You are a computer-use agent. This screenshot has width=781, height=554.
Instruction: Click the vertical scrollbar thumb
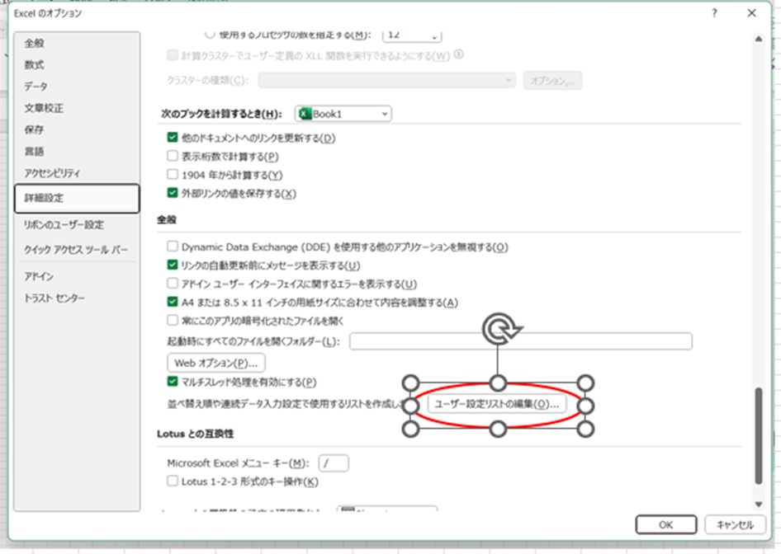point(759,435)
